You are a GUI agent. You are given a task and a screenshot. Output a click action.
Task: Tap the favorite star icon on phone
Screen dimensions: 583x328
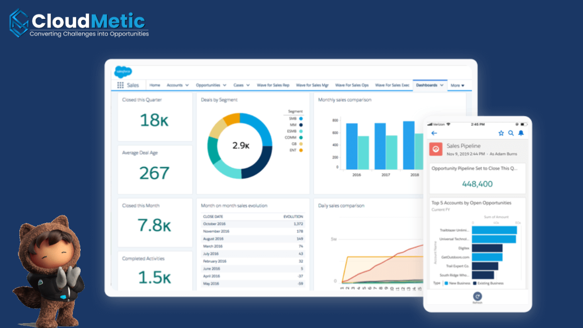pyautogui.click(x=501, y=133)
